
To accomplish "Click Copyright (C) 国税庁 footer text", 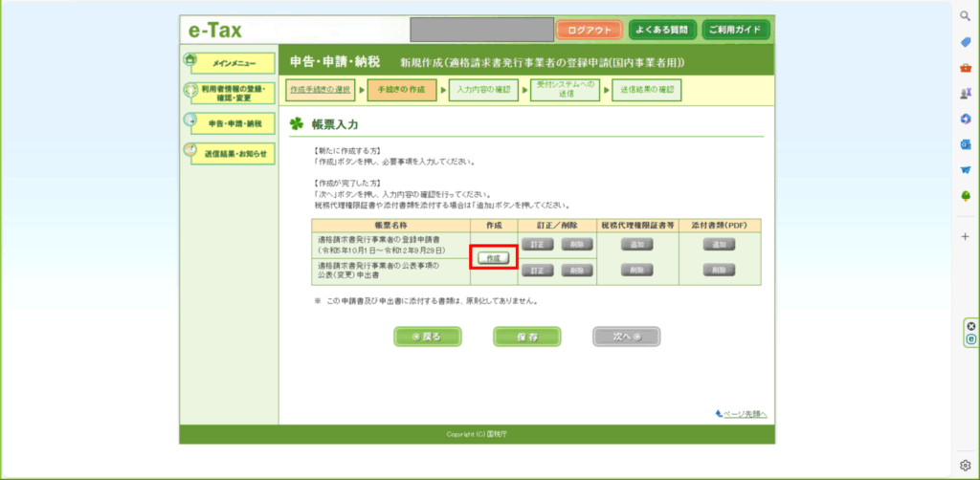I will (x=477, y=434).
